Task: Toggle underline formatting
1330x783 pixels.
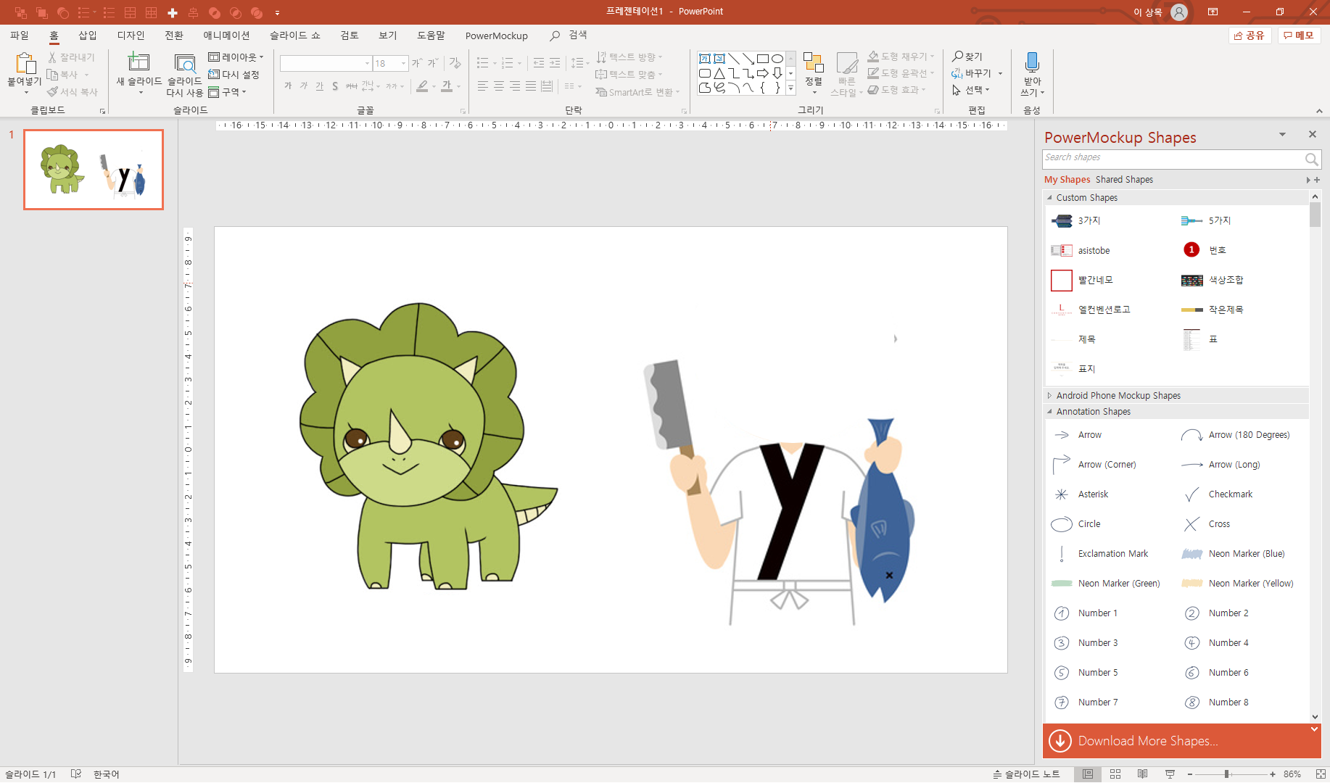Action: click(319, 86)
